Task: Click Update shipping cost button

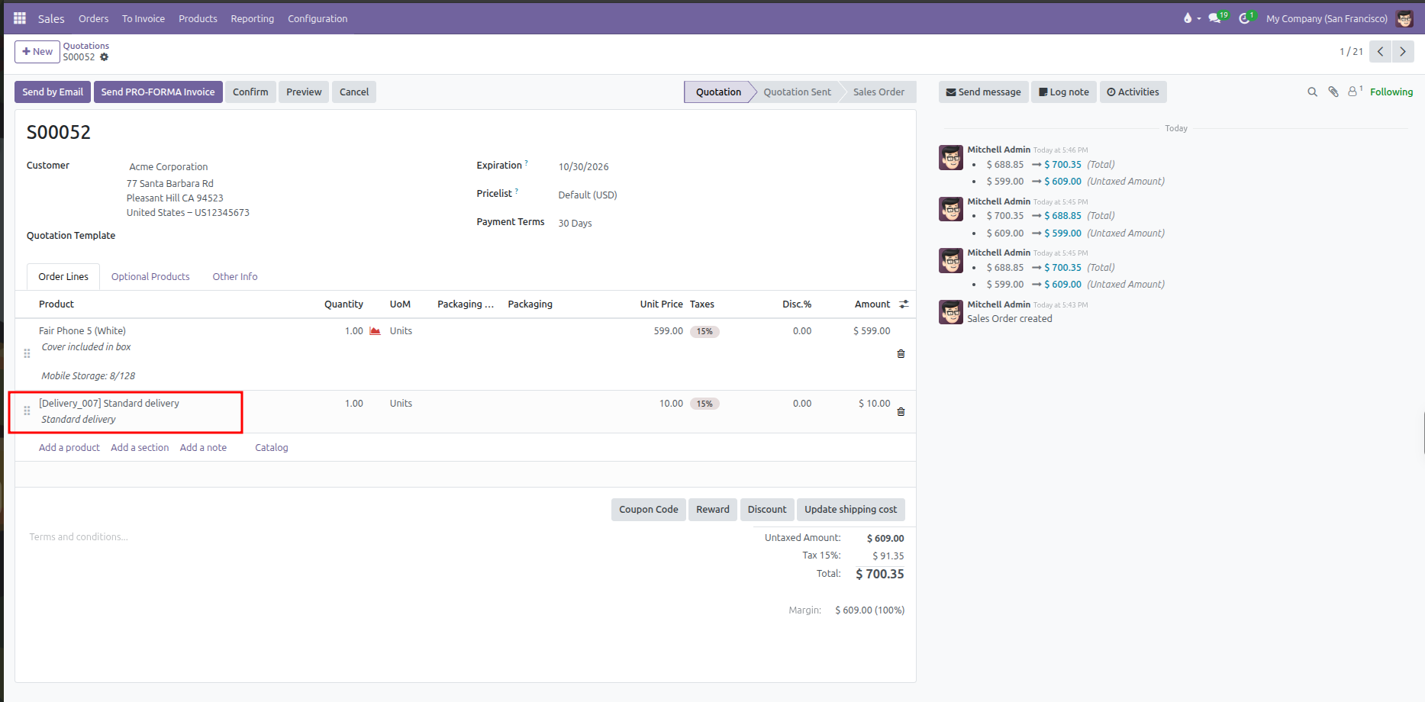Action: tap(850, 510)
